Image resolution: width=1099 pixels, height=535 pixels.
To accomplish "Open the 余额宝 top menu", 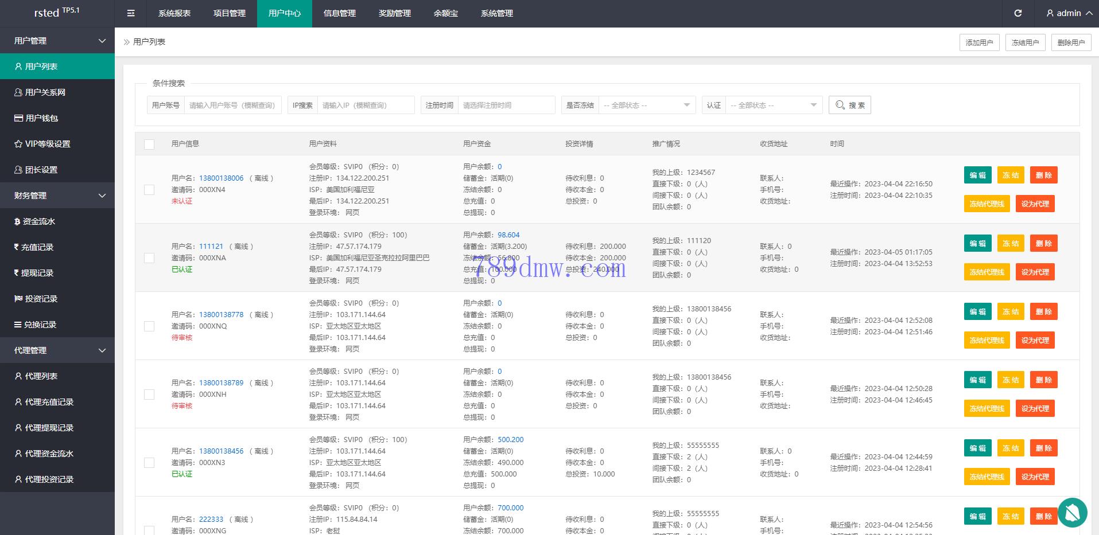I will (445, 13).
